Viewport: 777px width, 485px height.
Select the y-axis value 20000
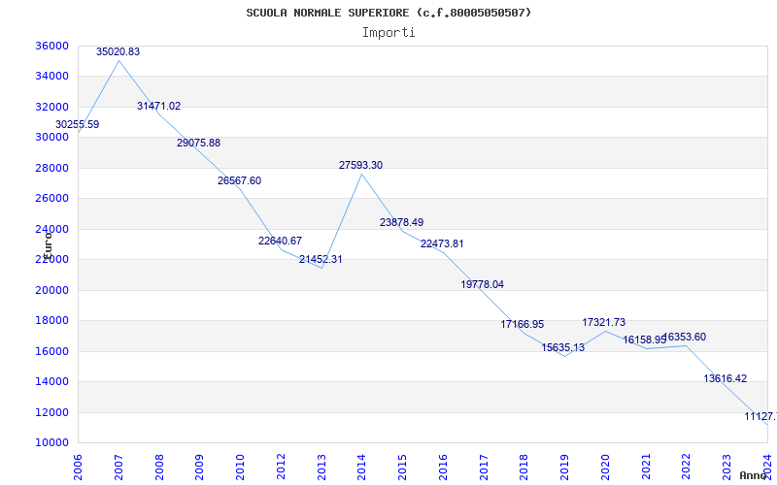point(52,290)
